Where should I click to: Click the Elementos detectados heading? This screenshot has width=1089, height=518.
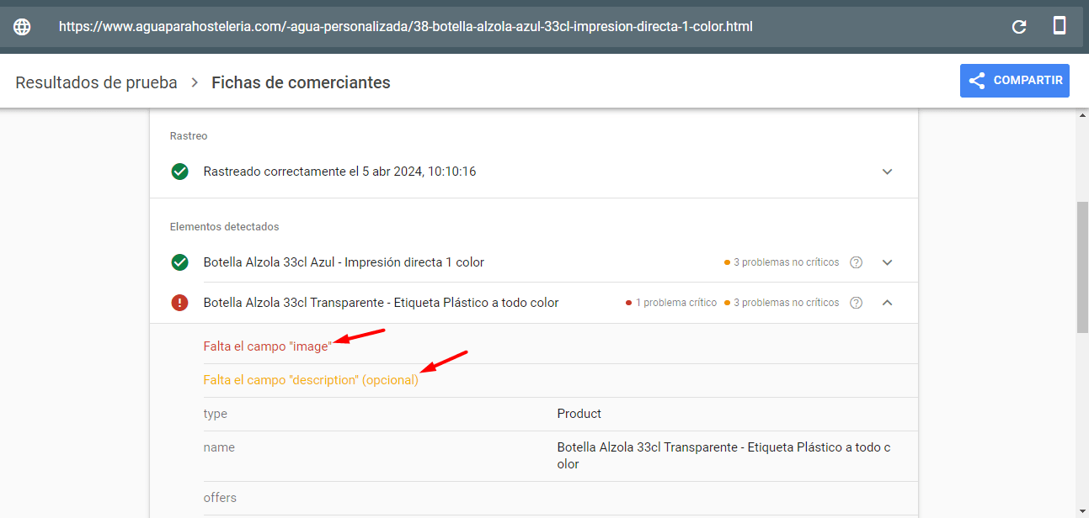[224, 226]
